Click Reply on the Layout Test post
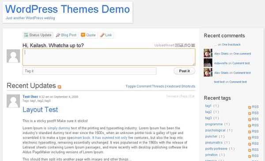The image size is (265, 161). click(x=184, y=96)
